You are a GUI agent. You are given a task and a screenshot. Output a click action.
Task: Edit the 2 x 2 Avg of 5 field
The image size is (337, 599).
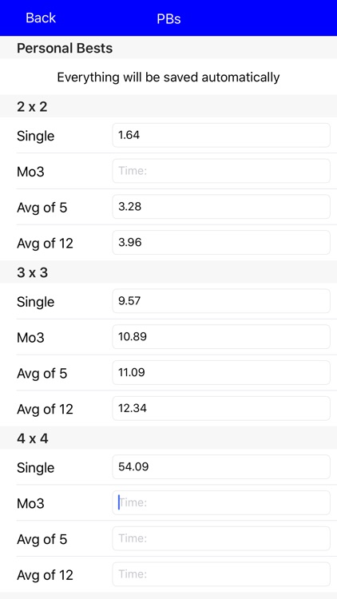(221, 207)
